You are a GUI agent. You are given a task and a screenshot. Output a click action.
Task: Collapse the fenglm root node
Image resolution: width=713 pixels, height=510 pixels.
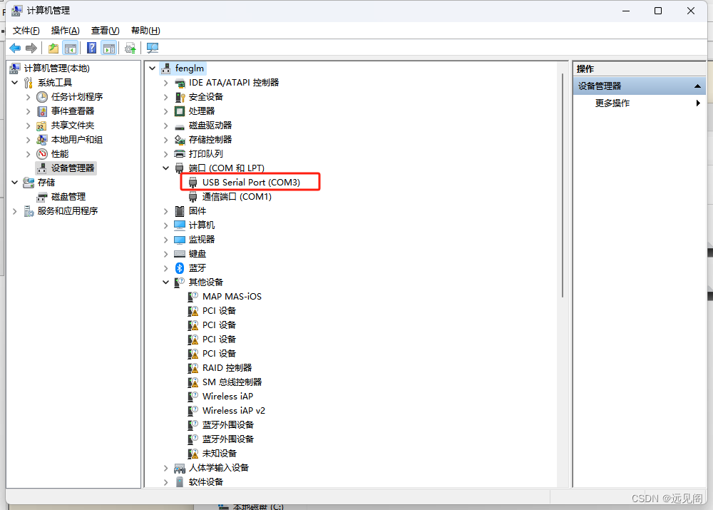click(153, 68)
